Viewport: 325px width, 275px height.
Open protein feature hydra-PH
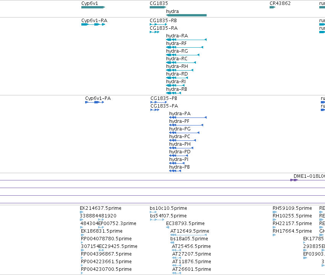tap(181, 148)
